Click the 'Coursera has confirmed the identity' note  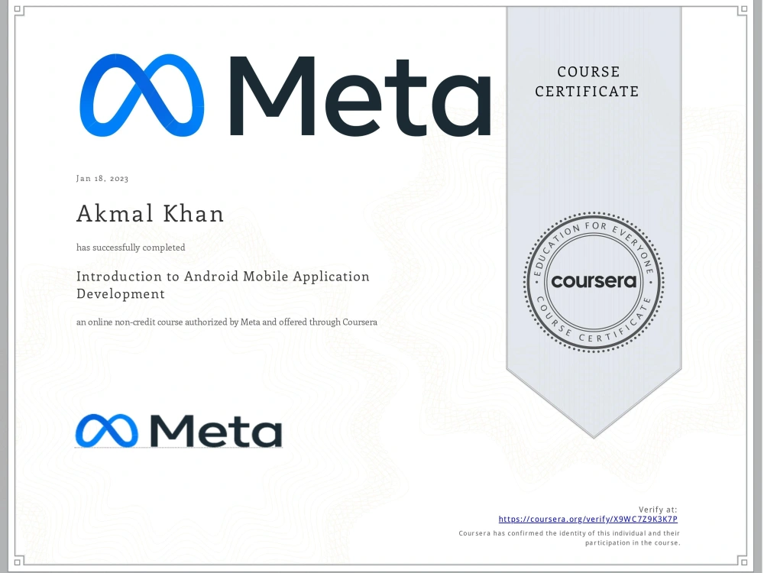point(569,538)
